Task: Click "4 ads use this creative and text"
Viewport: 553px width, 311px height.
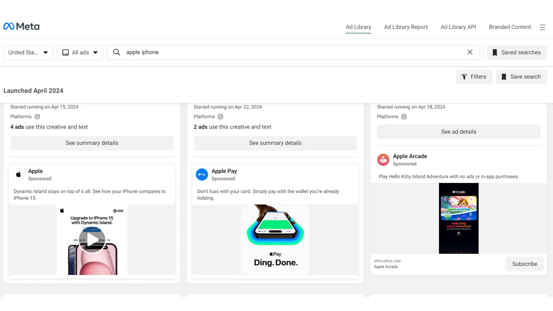Action: coord(49,127)
